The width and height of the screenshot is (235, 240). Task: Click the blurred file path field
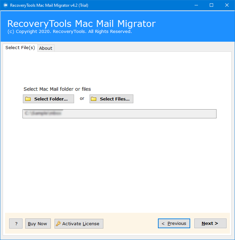[120, 114]
